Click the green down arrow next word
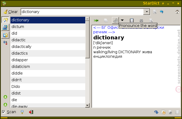Viewport: 182px width, 119px height. click(5, 105)
